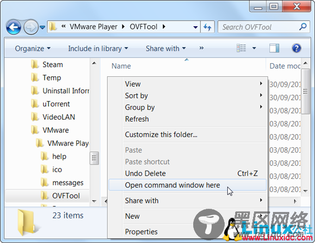The image size is (315, 243).
Task: Show more toolbar commands chevron
Action: (x=202, y=48)
